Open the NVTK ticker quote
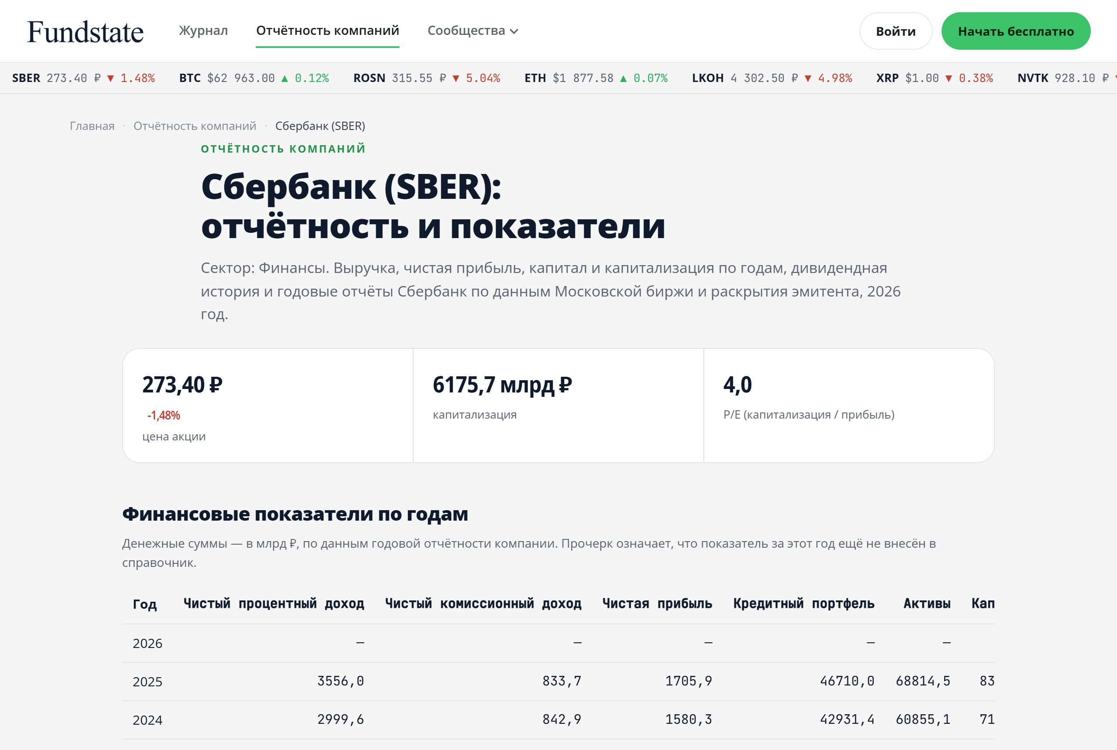This screenshot has height=750, width=1117. [1067, 78]
